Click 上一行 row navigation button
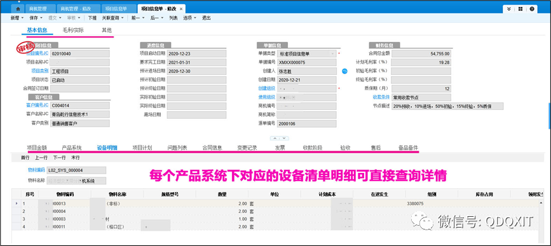551x246 pixels. point(41,158)
